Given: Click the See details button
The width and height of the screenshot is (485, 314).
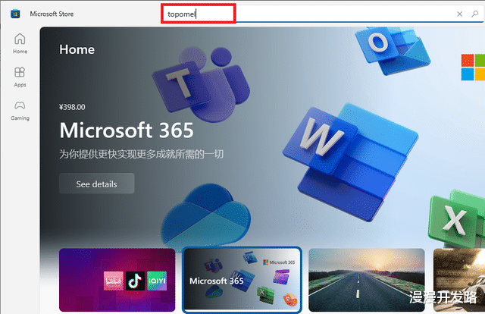Looking at the screenshot, I should (x=96, y=184).
